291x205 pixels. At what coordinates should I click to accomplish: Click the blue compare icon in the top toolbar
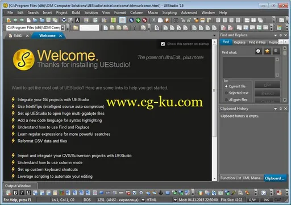click(x=131, y=20)
